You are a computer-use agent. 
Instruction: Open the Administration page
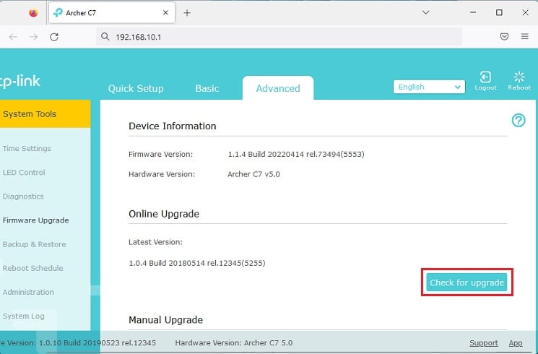click(x=28, y=292)
